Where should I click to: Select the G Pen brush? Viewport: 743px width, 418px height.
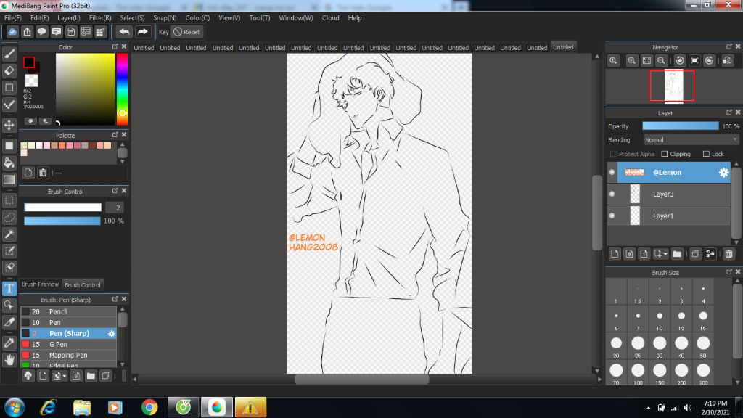(58, 344)
